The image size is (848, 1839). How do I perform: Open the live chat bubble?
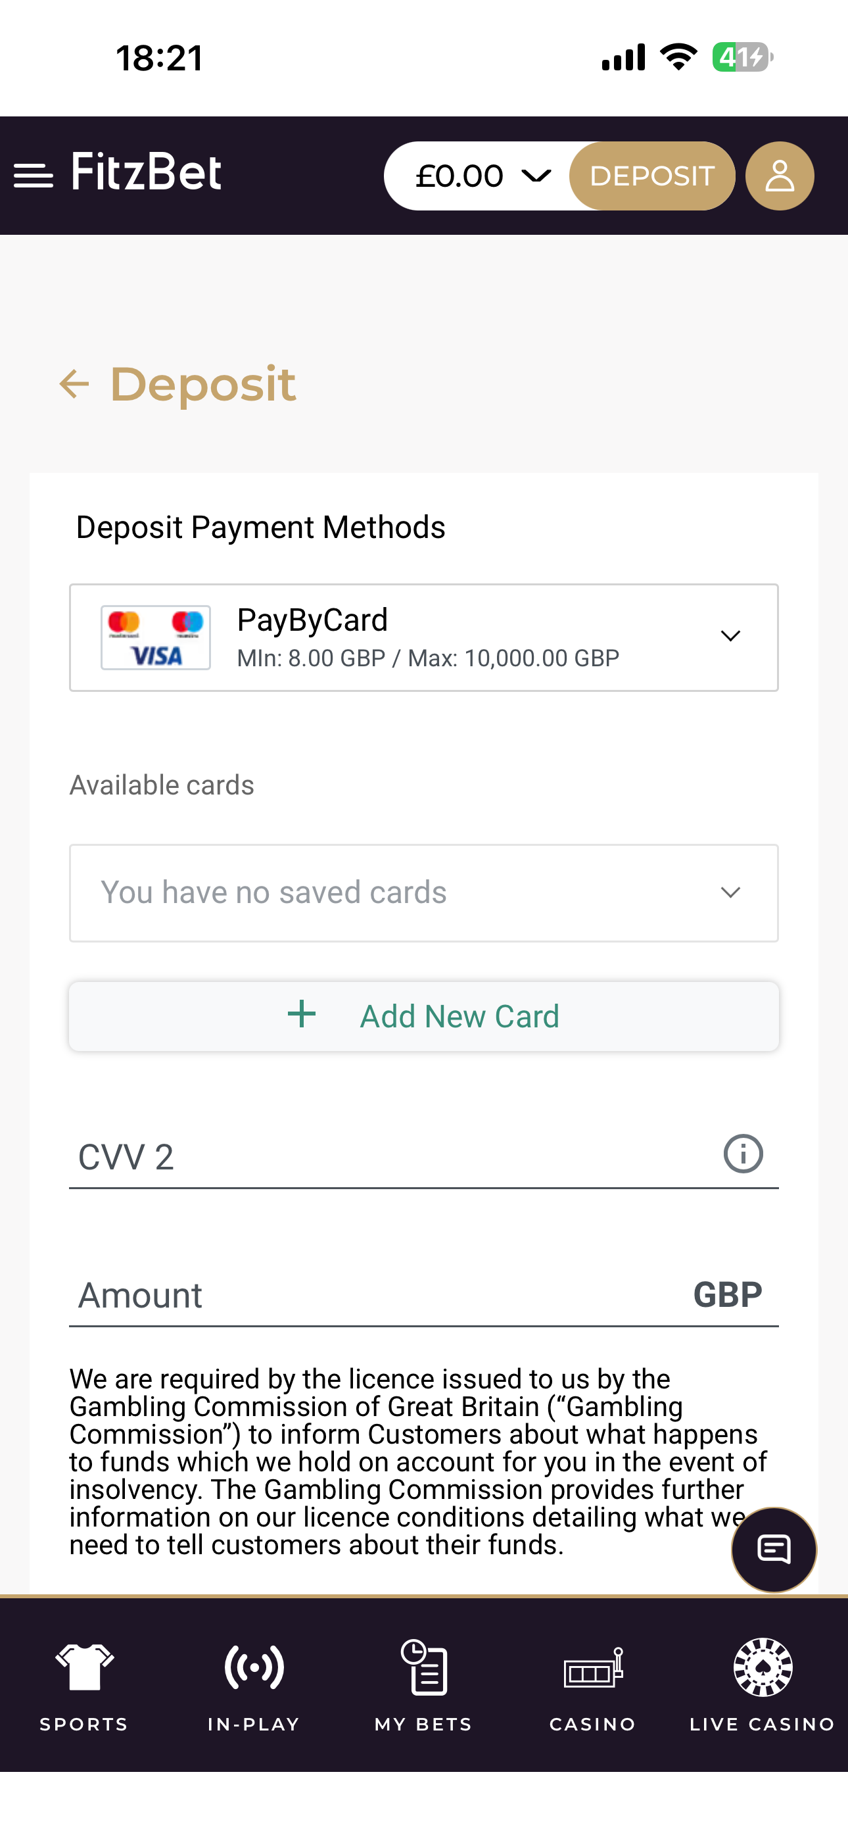774,1549
